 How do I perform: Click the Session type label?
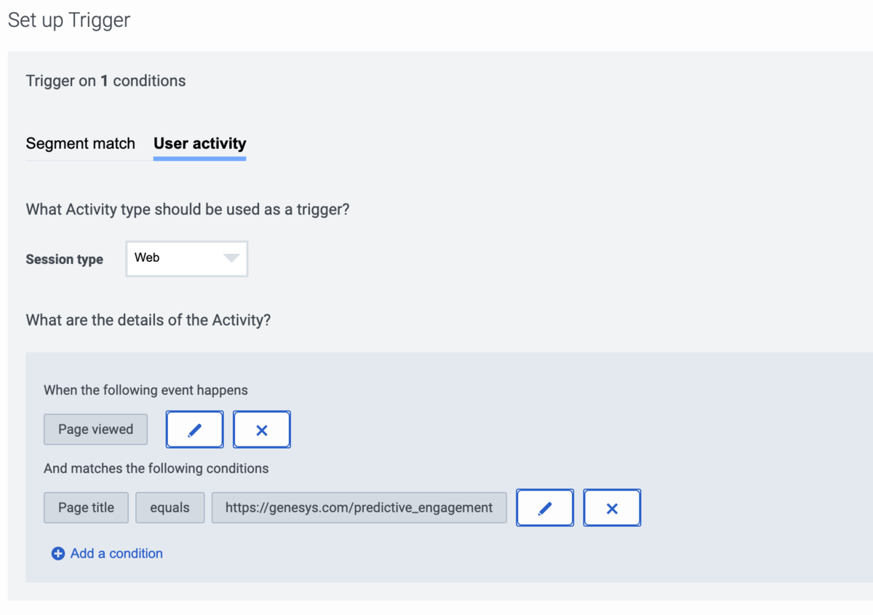click(x=65, y=260)
